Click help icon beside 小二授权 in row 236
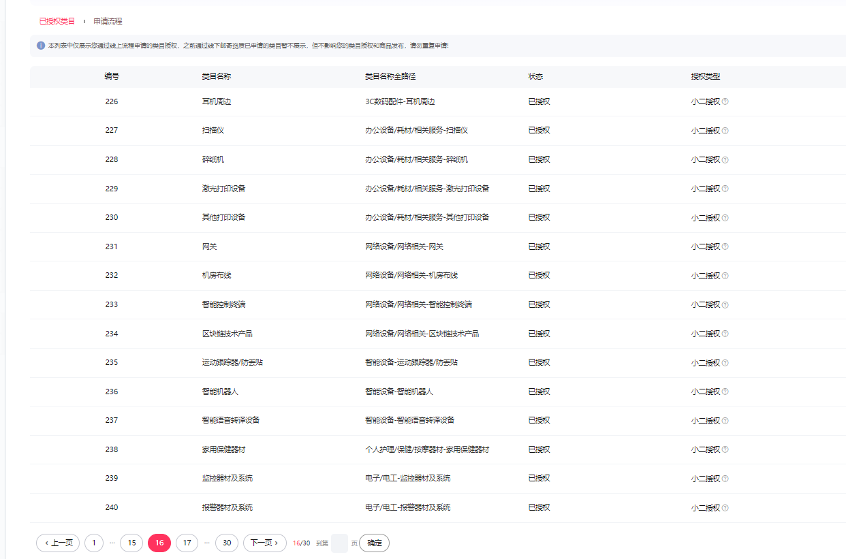This screenshot has height=559, width=846. 725,392
